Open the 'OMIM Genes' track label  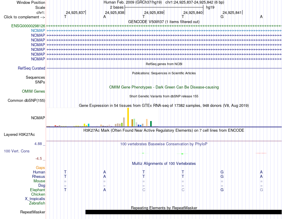coord(34,91)
